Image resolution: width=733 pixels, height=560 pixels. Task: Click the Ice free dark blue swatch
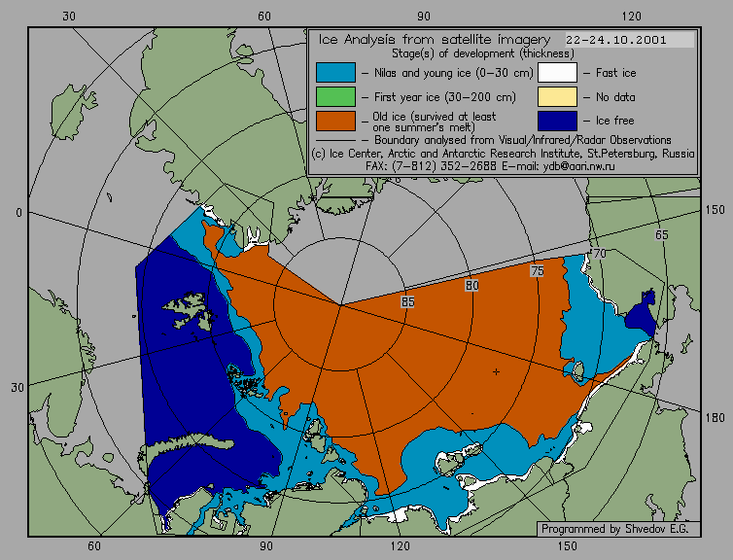coord(557,121)
